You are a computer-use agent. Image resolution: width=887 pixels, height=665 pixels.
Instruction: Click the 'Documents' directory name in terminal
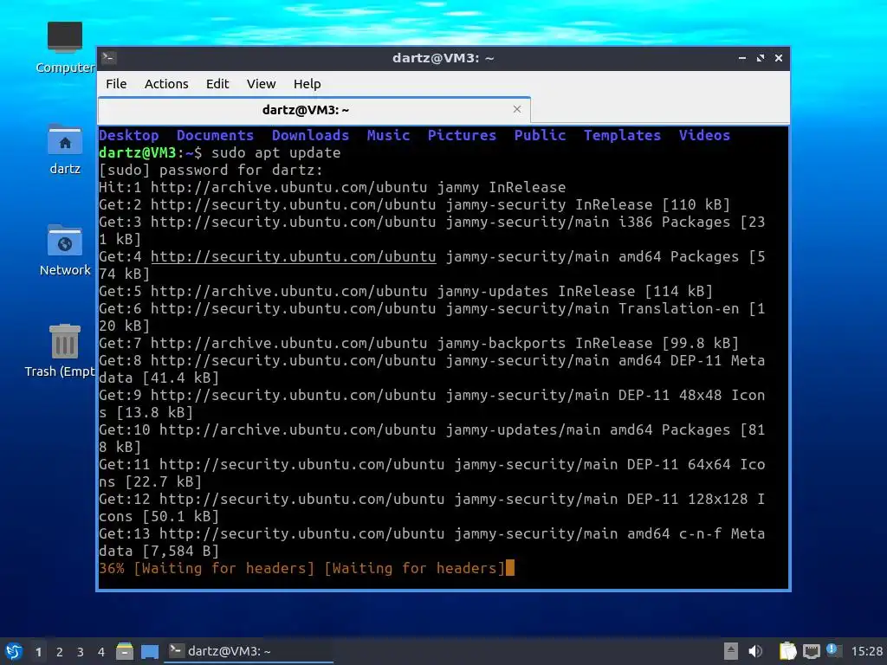pyautogui.click(x=215, y=135)
